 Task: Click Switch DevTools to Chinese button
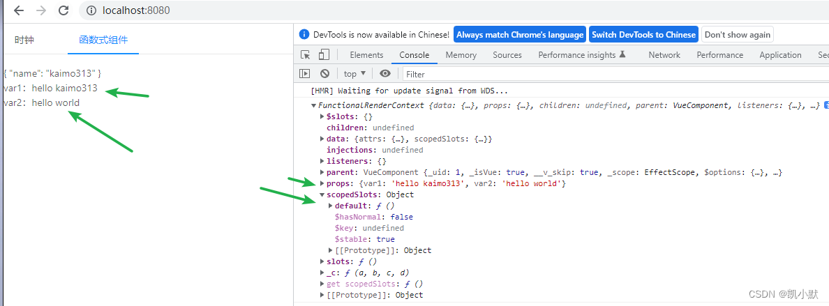click(x=643, y=35)
